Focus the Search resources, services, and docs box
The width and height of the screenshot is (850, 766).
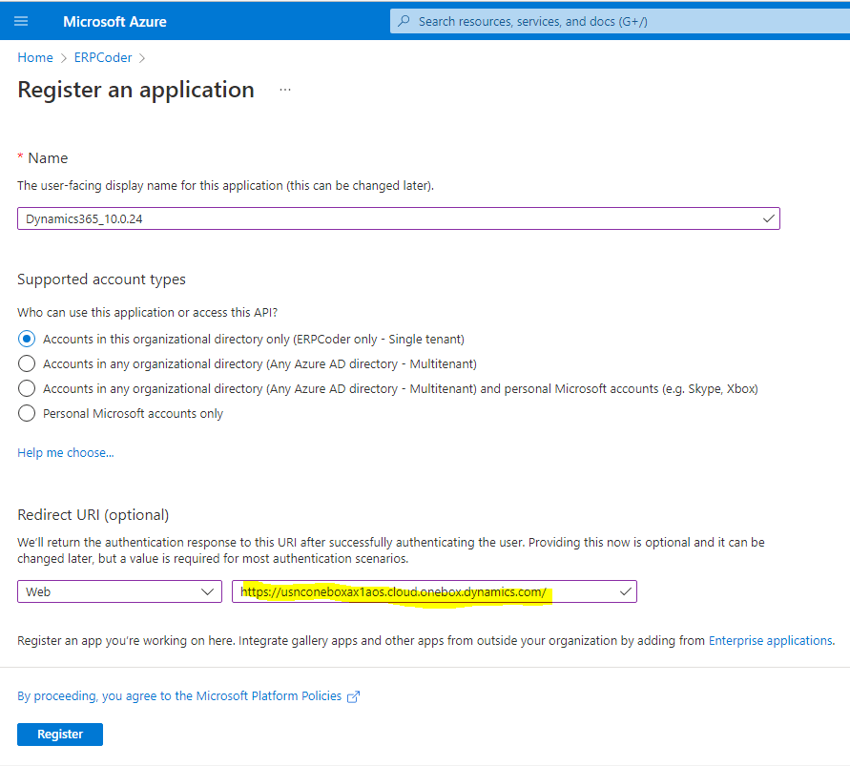pos(619,21)
